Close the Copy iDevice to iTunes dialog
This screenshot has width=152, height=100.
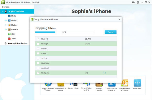point(119,19)
